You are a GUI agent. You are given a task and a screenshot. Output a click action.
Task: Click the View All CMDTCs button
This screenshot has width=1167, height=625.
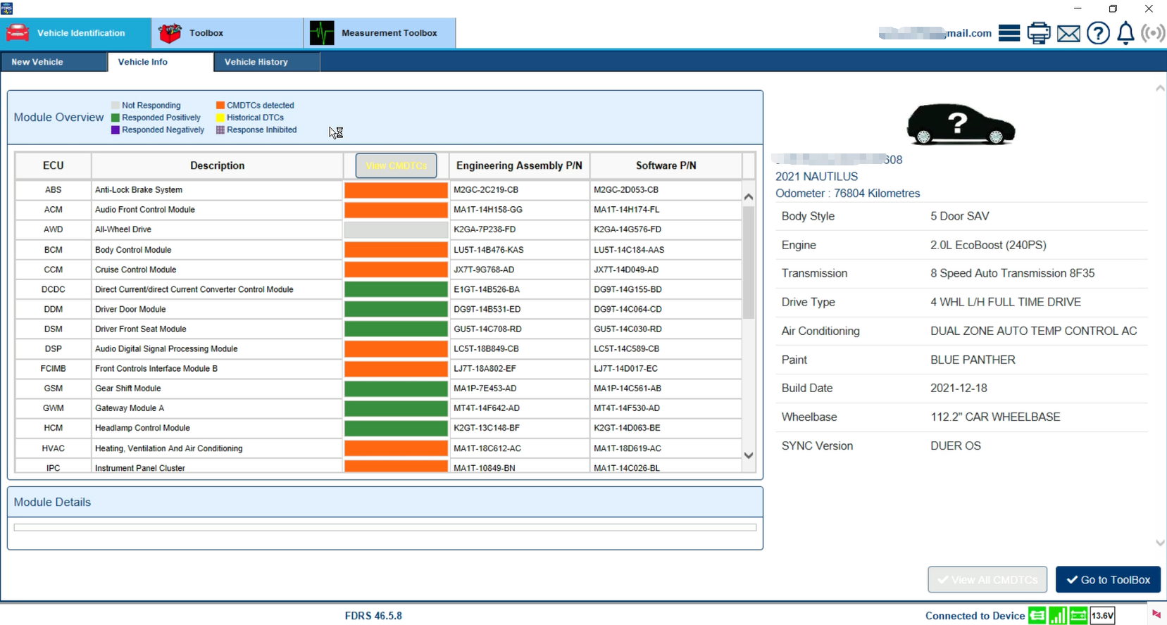(987, 579)
